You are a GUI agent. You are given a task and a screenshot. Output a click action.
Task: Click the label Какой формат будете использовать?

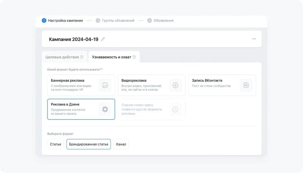[75, 69]
